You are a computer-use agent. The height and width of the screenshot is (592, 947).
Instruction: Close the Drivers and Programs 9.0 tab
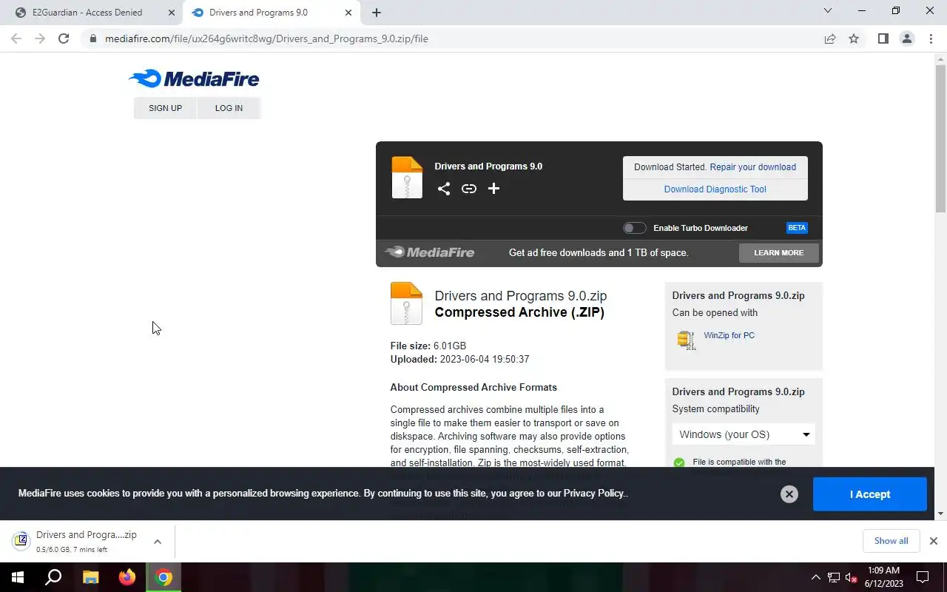[348, 13]
